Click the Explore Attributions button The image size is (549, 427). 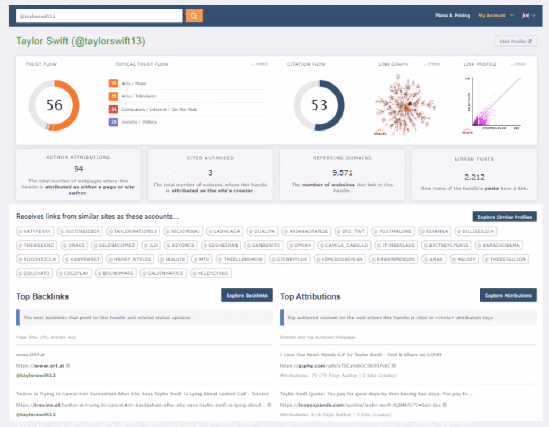508,295
